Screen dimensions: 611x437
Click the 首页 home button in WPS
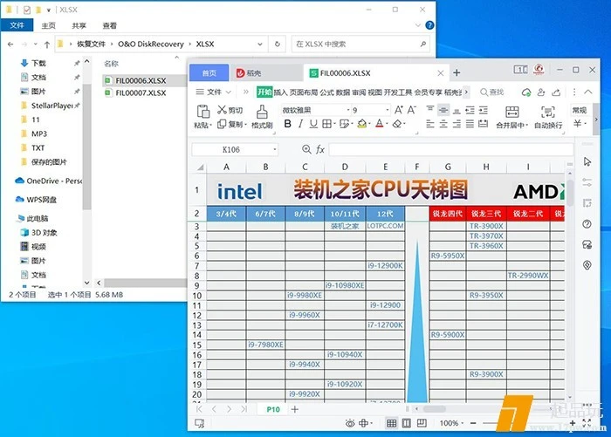209,72
